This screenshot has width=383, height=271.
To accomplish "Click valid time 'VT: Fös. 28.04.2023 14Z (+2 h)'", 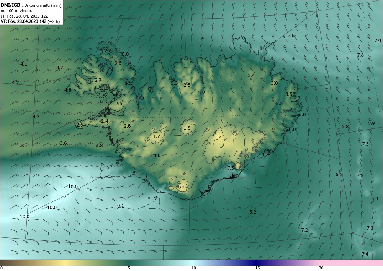I will 30,21.
